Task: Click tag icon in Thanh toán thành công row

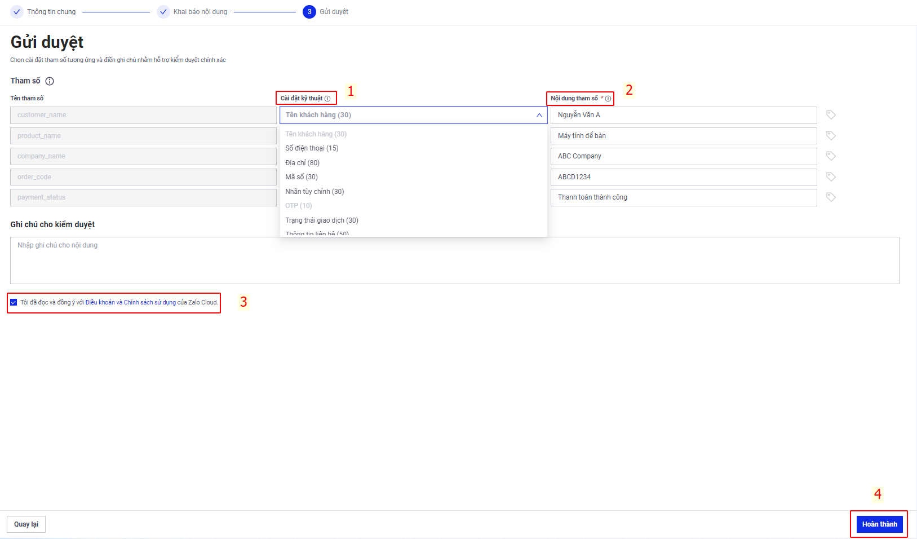Action: click(831, 197)
